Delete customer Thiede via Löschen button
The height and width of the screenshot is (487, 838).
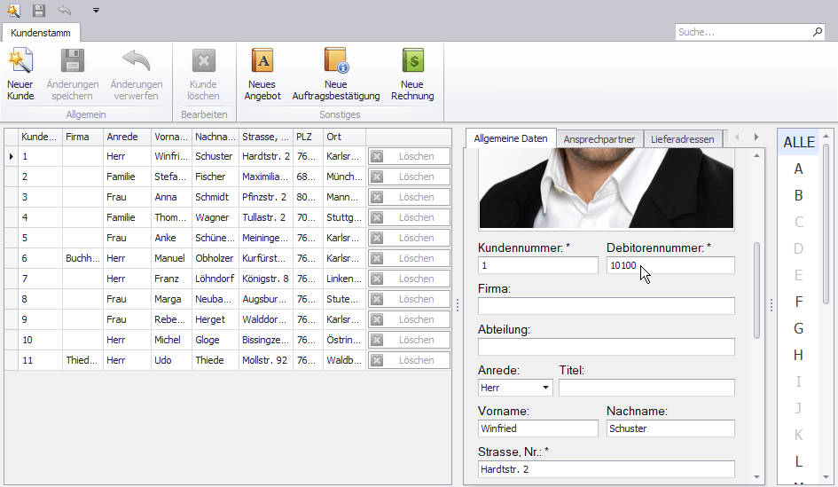pyautogui.click(x=410, y=360)
